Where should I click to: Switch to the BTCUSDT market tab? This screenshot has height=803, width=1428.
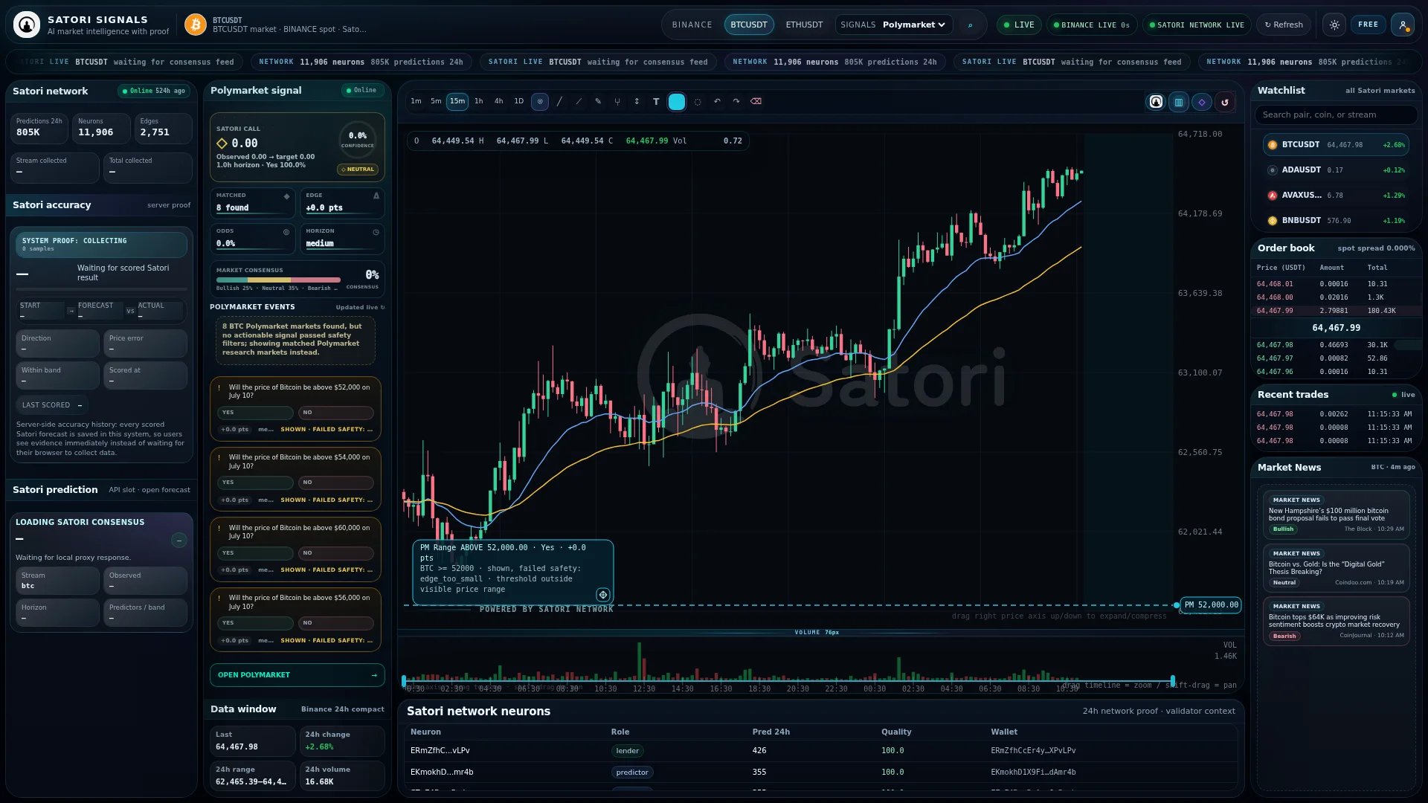click(x=749, y=25)
